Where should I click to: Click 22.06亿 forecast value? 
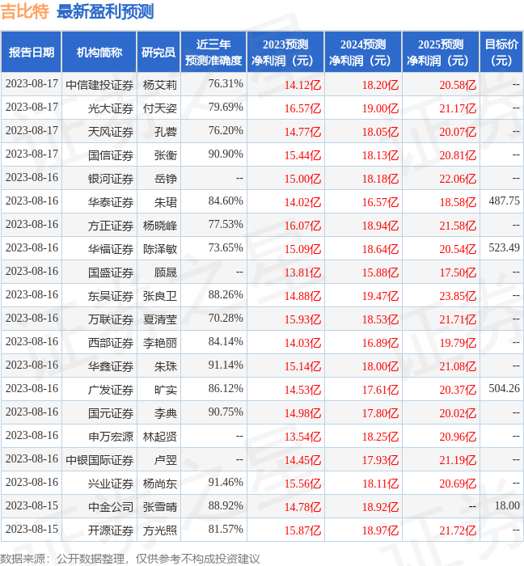pyautogui.click(x=458, y=179)
